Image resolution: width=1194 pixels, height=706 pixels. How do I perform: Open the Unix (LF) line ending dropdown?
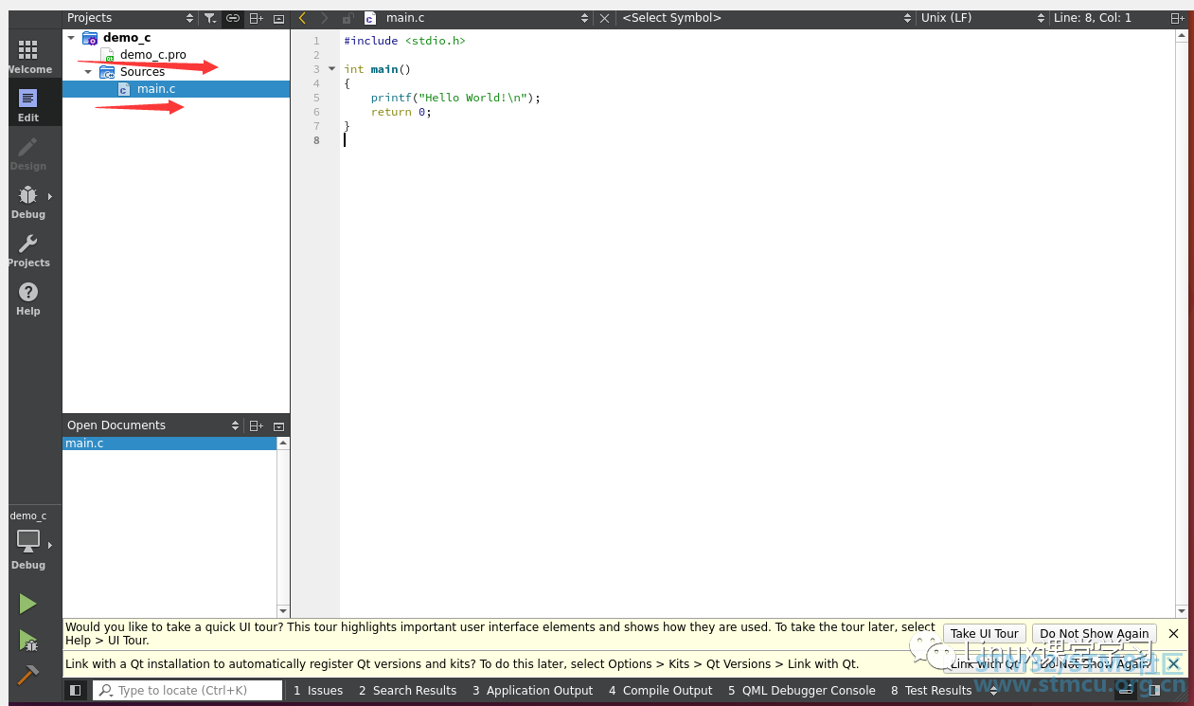[x=982, y=18]
